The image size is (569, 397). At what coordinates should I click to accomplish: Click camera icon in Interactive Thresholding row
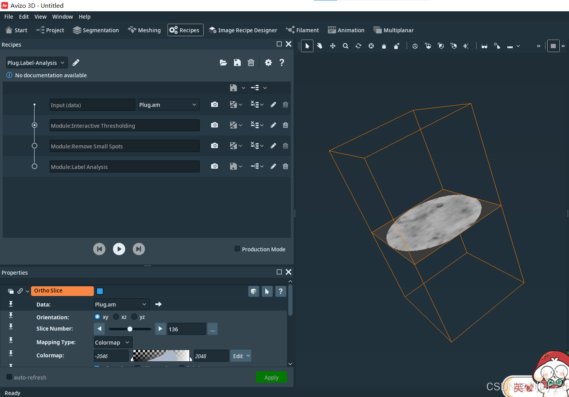[214, 125]
